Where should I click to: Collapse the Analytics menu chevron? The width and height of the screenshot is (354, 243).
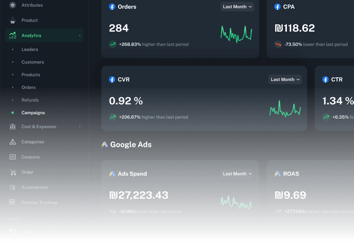tap(80, 35)
